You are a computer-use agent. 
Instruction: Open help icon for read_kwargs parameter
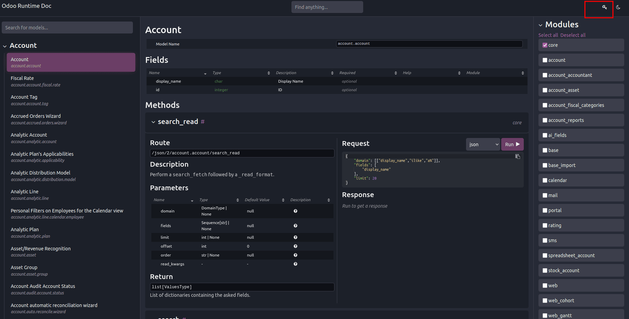pos(296,264)
